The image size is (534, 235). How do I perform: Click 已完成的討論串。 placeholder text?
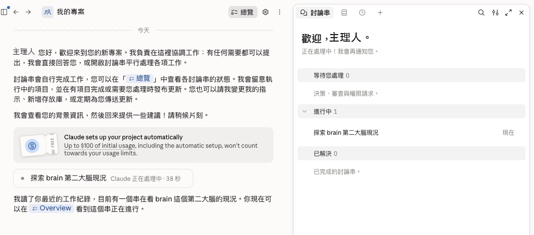click(337, 172)
